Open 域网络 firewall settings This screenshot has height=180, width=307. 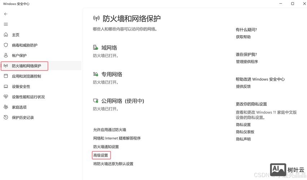pos(109,48)
